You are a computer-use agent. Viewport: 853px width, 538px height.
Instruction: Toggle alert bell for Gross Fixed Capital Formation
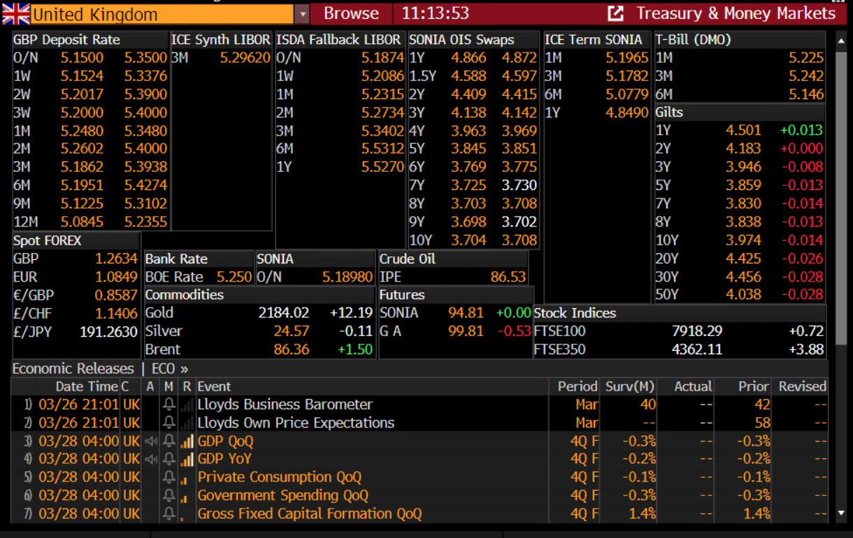(169, 514)
